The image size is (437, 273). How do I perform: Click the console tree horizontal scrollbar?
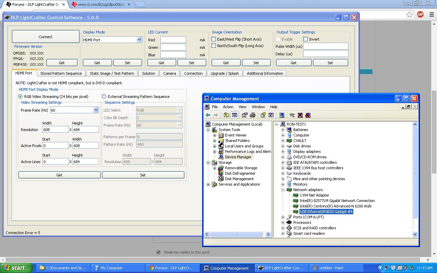(237, 234)
